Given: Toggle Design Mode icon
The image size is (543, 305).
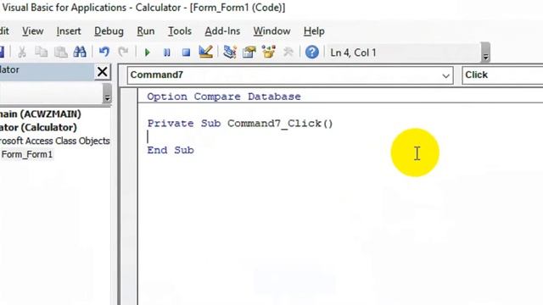Looking at the screenshot, I should pos(205,53).
